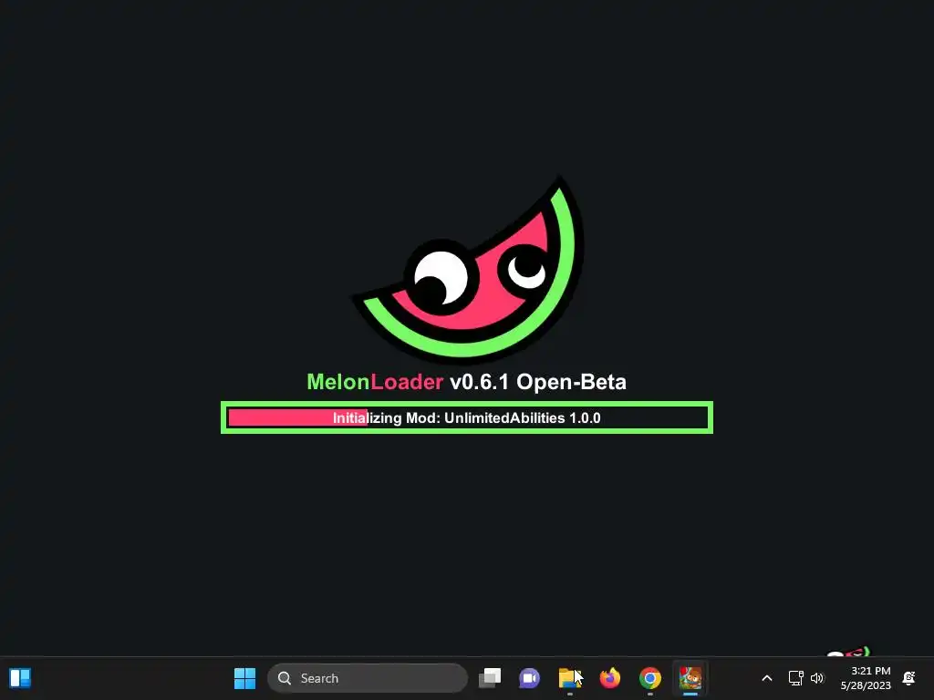Viewport: 934px width, 700px height.
Task: Open volume speaker tray icon
Action: [817, 678]
